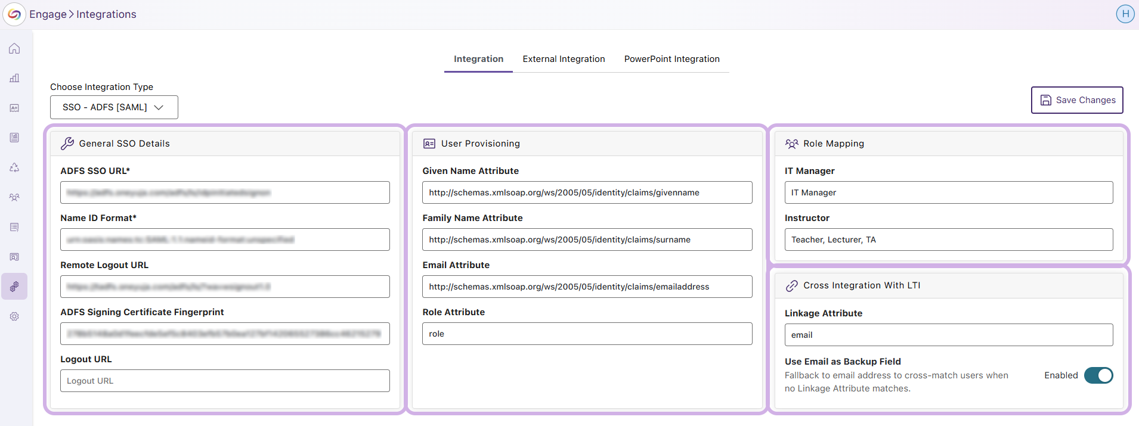Click the wrench icon beside General SSO Details

[67, 144]
